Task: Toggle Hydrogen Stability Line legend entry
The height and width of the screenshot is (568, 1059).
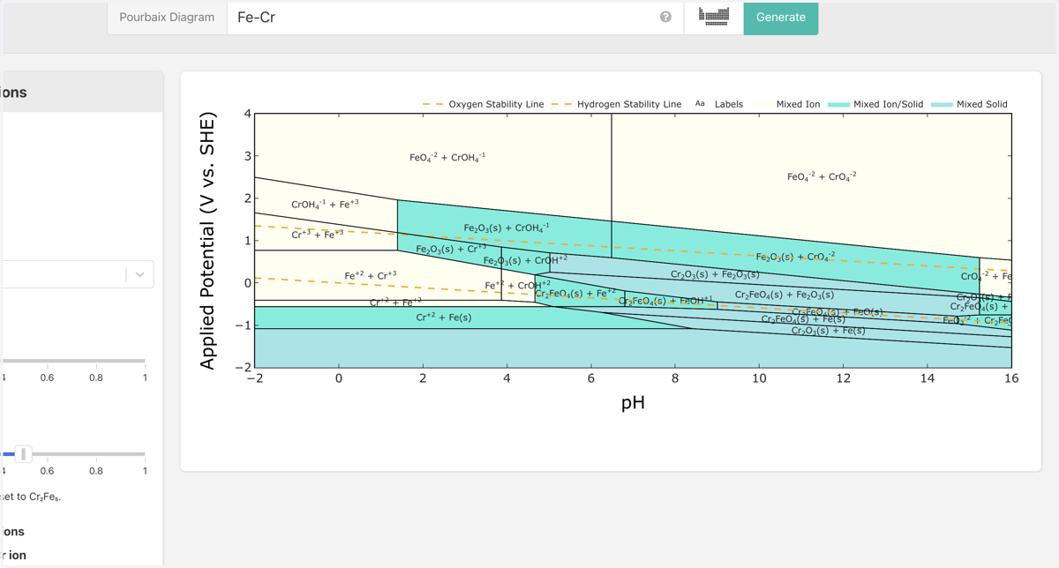Action: coord(617,104)
